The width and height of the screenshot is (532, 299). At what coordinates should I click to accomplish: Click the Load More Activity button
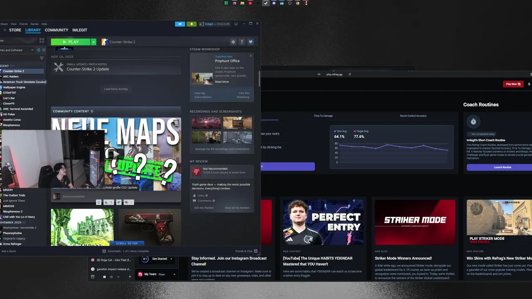tap(116, 89)
